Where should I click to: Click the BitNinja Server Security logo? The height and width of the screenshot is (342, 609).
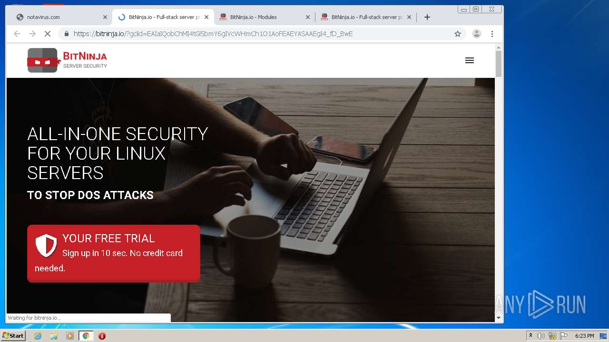67,60
